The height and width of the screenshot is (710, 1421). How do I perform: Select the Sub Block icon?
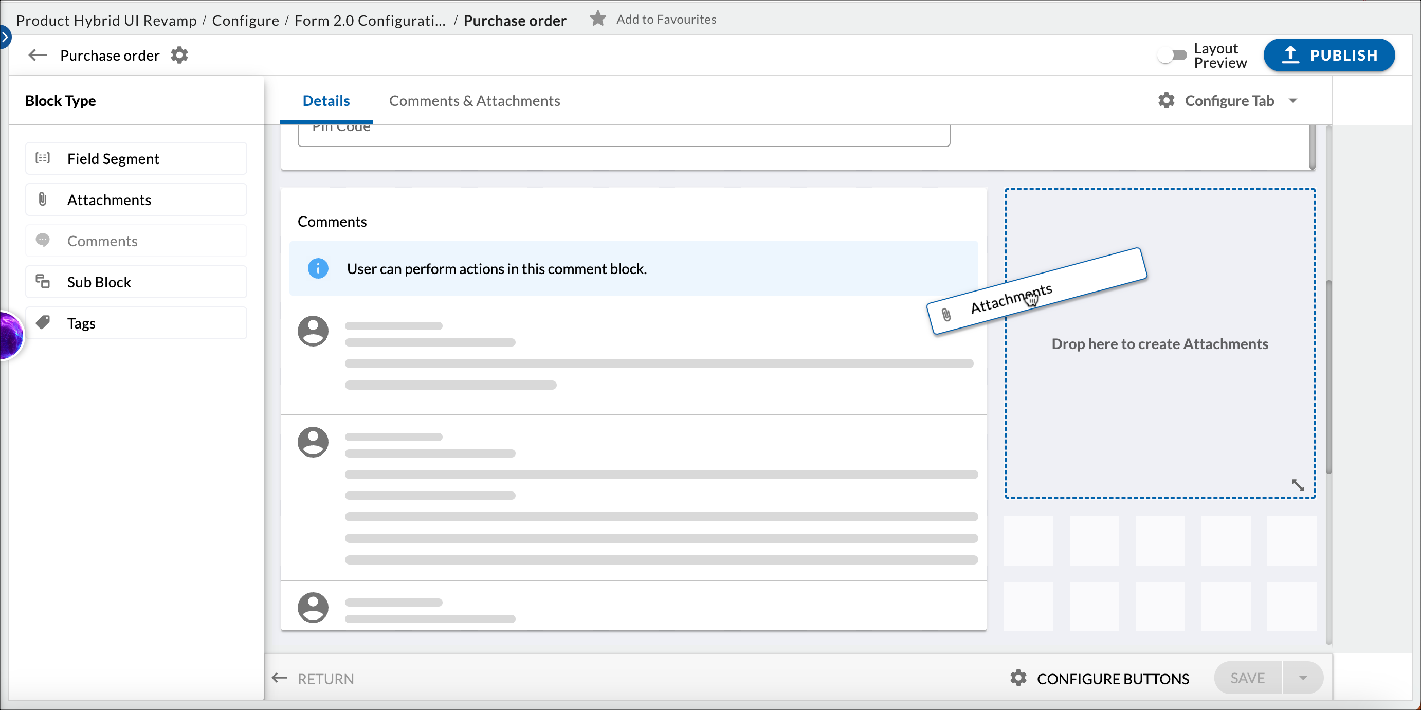click(43, 282)
